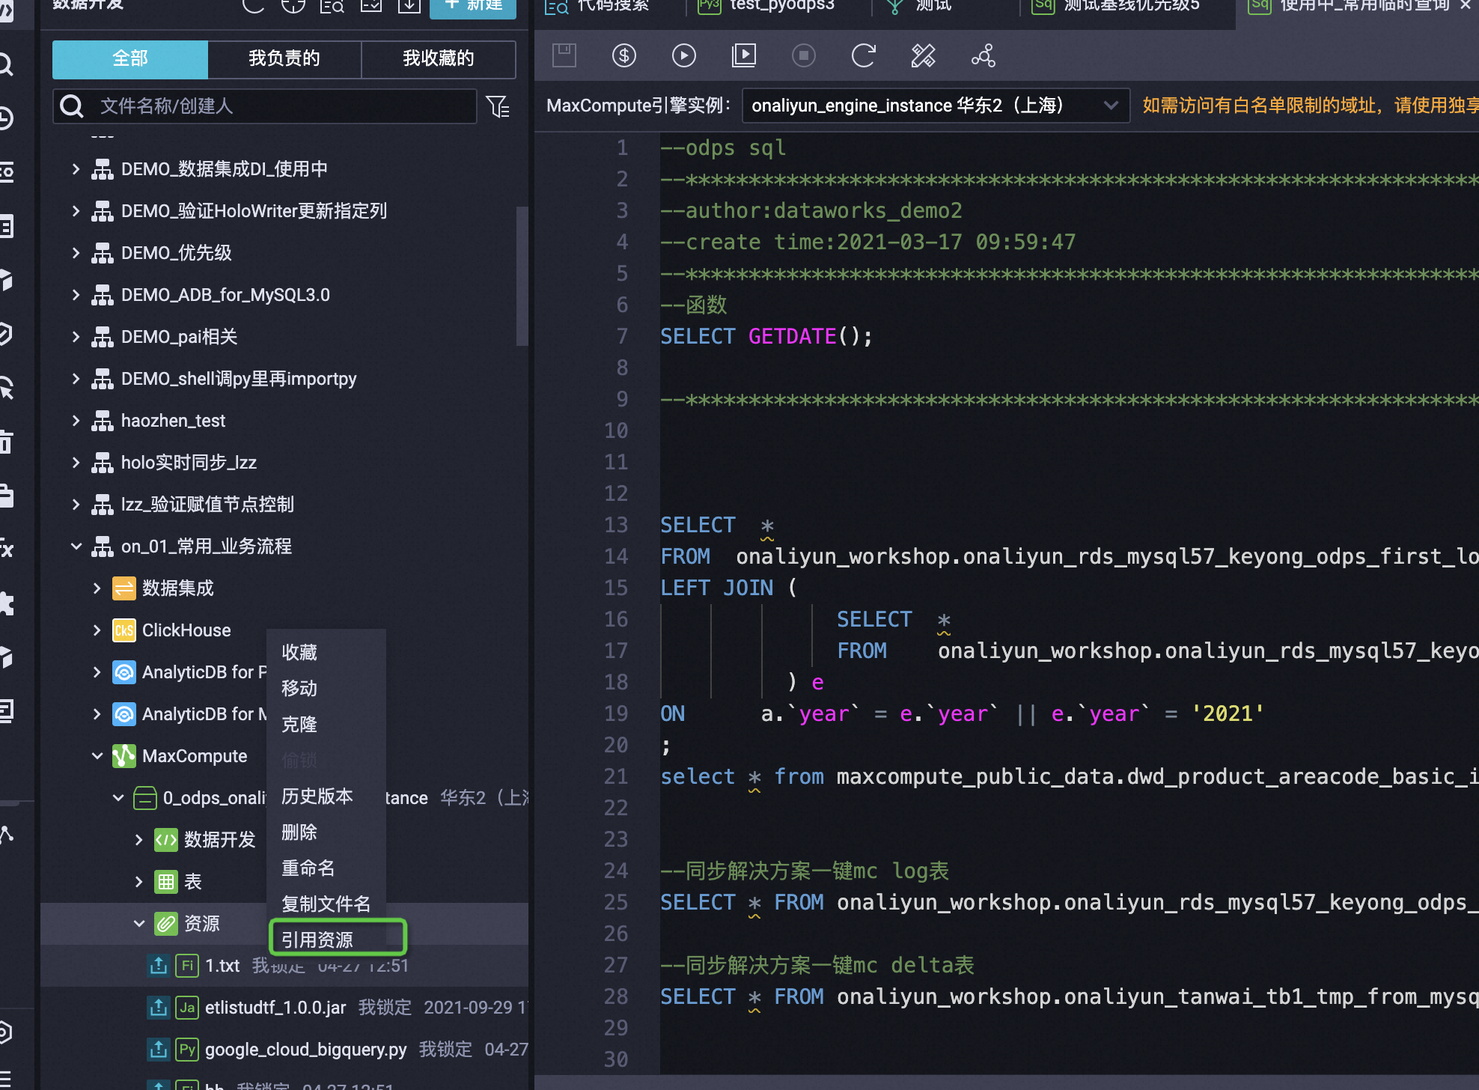Choose 删除 from the context menu
Screen dimensions: 1479x1090
[299, 832]
